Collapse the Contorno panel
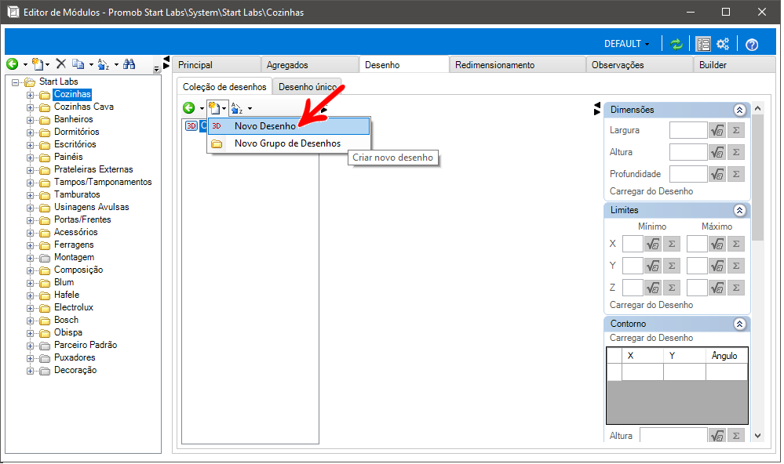784x464 pixels. tap(739, 324)
